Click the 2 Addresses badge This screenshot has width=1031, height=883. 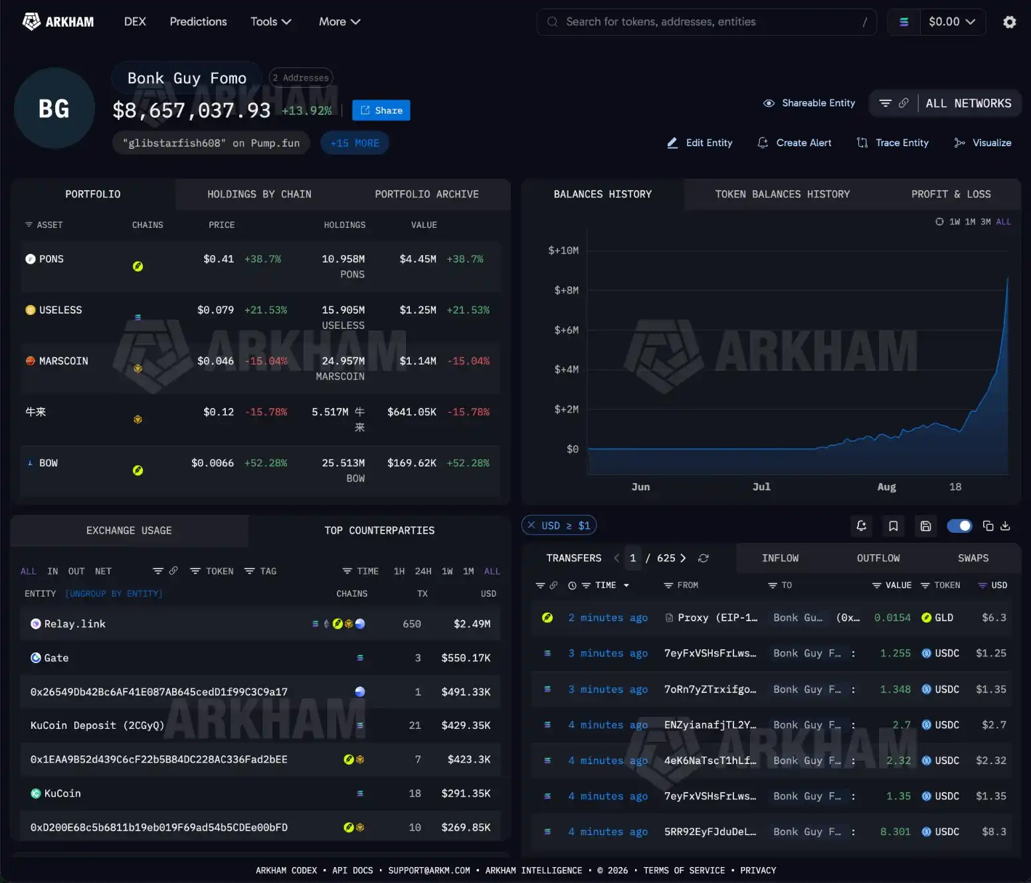click(x=302, y=78)
